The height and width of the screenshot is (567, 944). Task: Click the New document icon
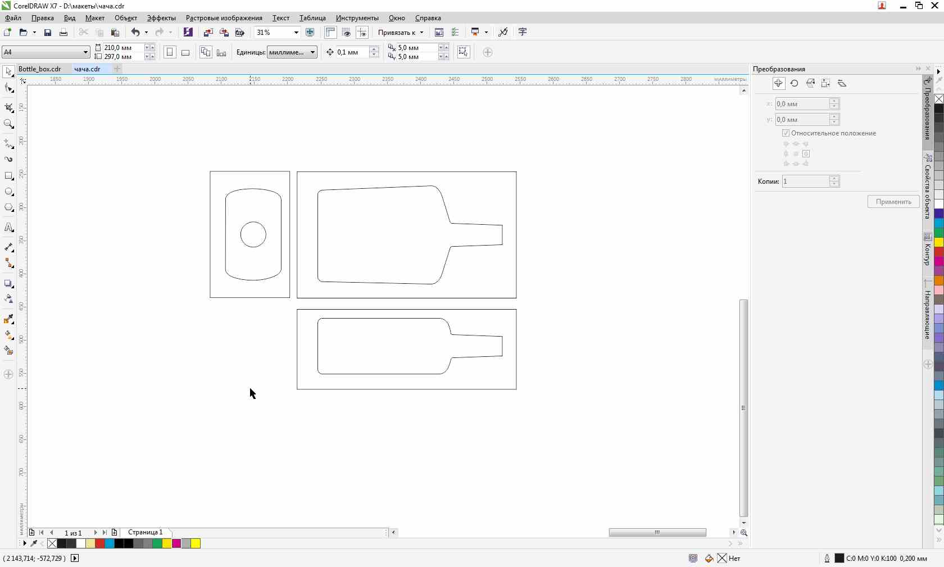pyautogui.click(x=7, y=32)
